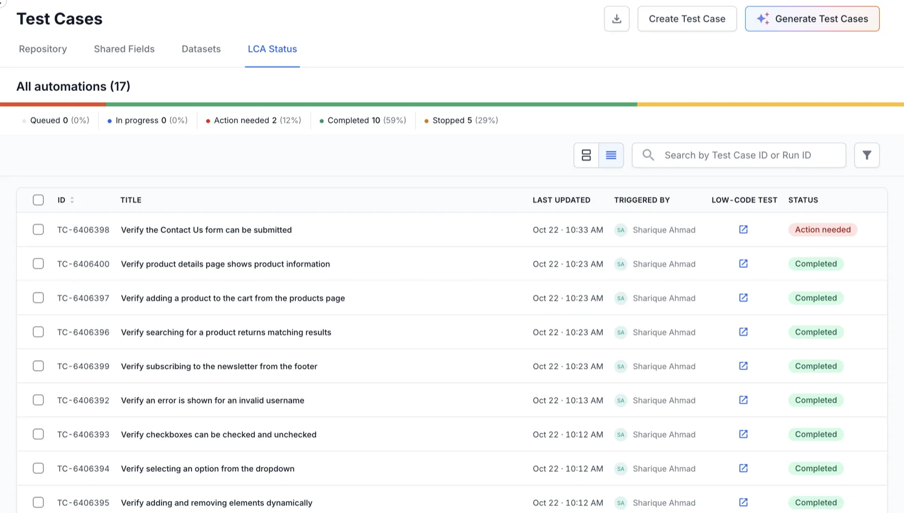Open the Repository tab
Viewport: 904px width, 513px height.
coord(43,49)
